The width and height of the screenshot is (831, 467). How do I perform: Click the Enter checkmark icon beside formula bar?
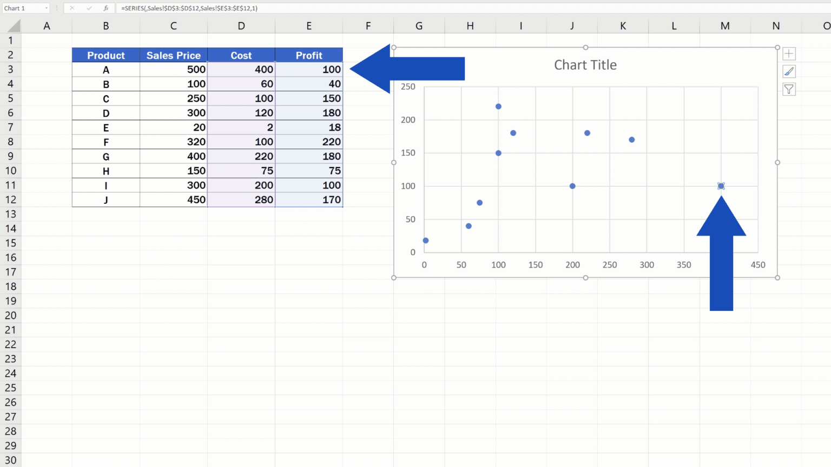(89, 8)
